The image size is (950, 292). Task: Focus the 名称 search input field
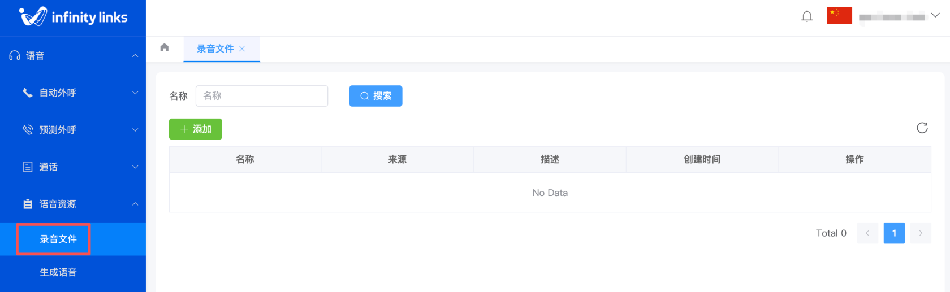[x=261, y=96]
